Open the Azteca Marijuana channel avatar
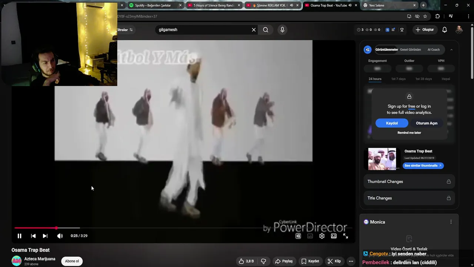Viewport: 474px width, 267px height. (x=16, y=261)
